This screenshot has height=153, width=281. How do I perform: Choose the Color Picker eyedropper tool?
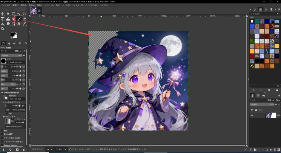[24, 24]
